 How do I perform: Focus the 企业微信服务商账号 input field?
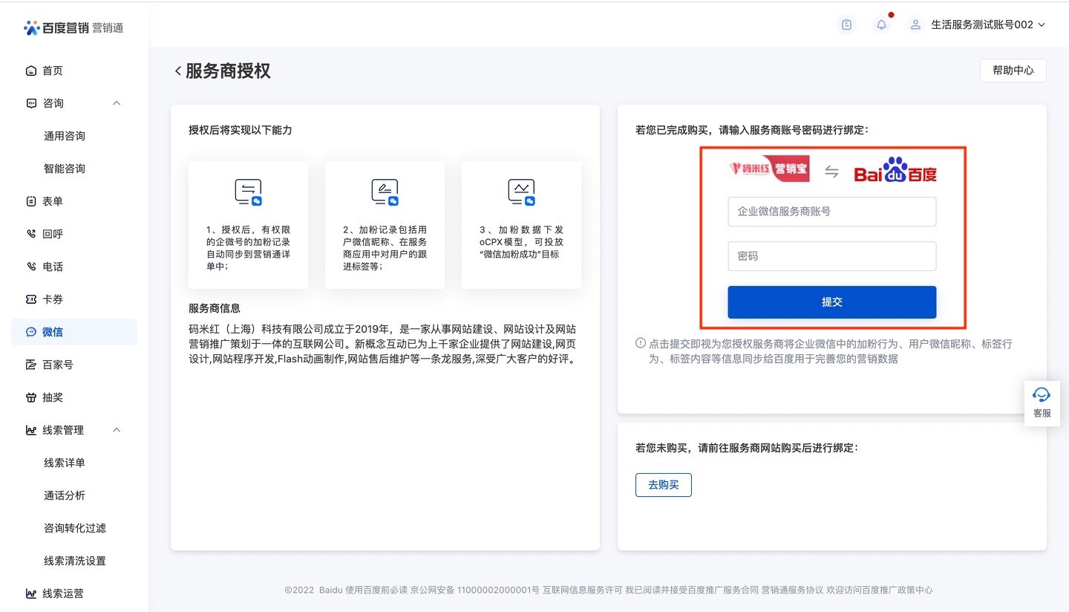coord(831,212)
